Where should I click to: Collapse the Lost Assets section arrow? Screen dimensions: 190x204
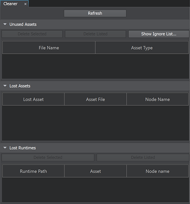click(x=5, y=86)
